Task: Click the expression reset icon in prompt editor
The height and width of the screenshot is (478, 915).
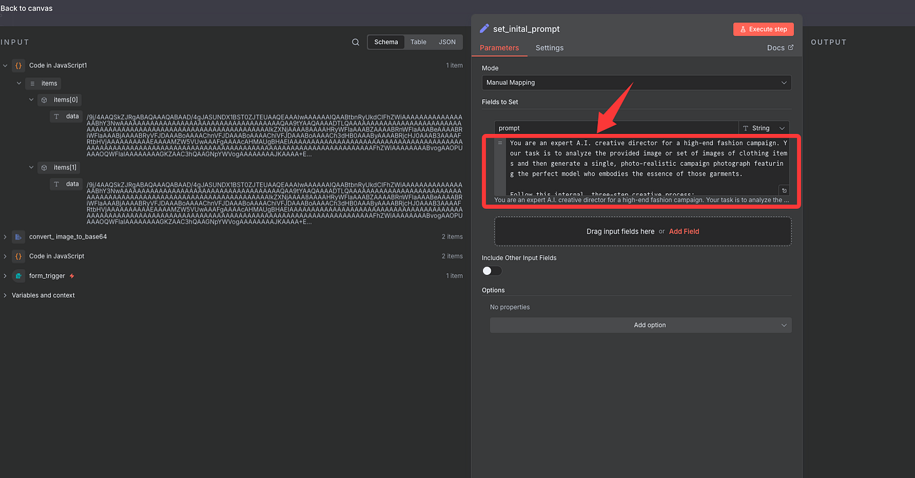Action: pos(784,191)
